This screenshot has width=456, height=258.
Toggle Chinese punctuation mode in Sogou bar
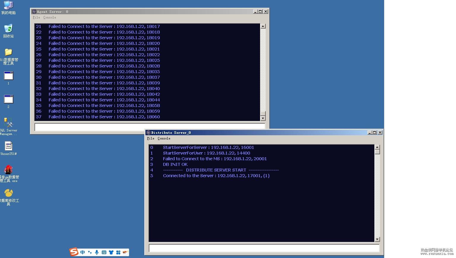(x=90, y=252)
